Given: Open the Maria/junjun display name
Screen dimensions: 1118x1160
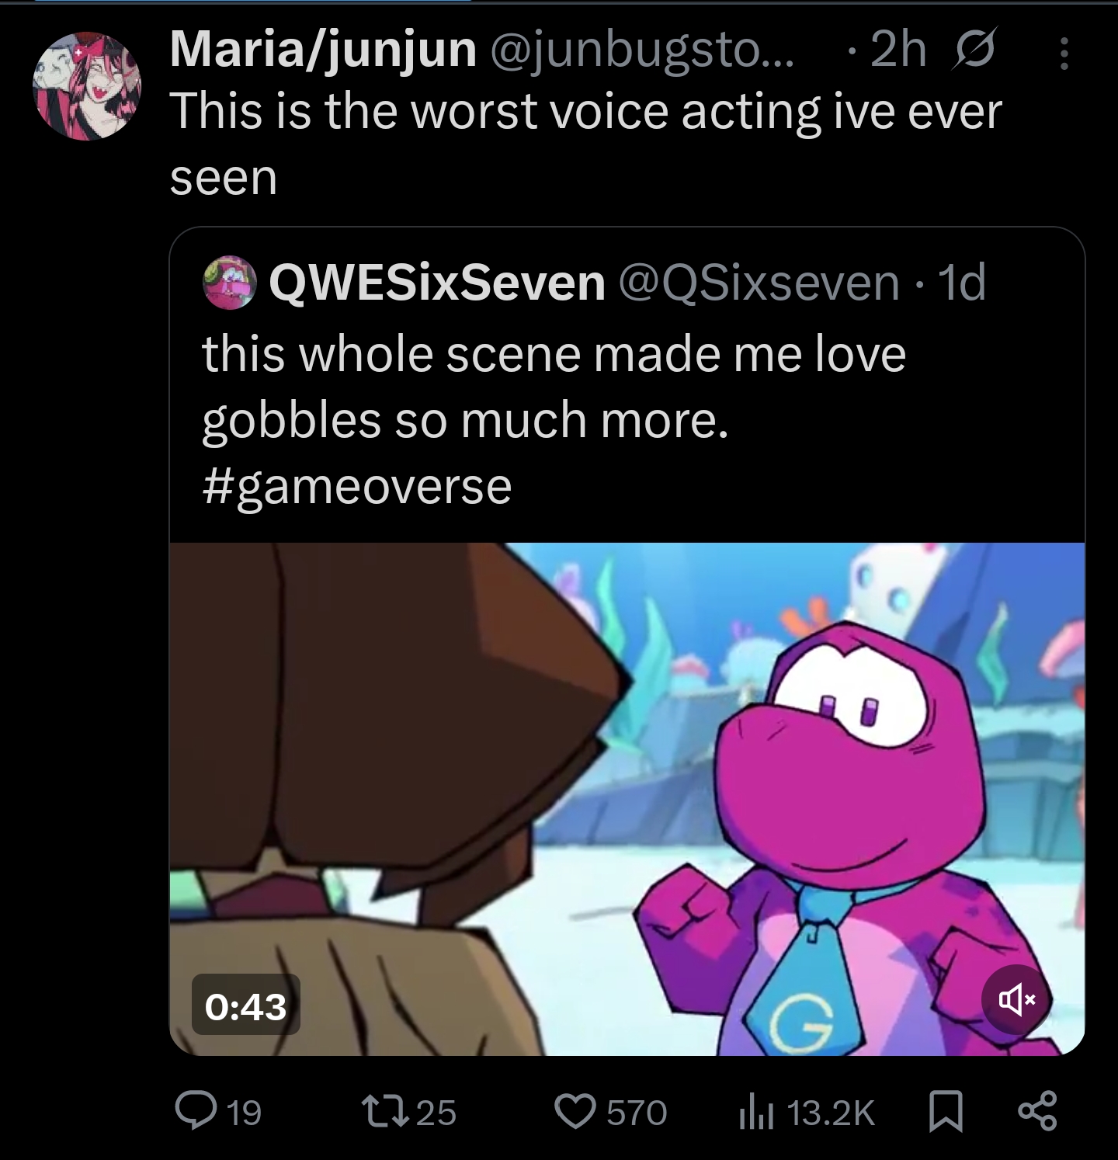Looking at the screenshot, I should pos(323,50).
